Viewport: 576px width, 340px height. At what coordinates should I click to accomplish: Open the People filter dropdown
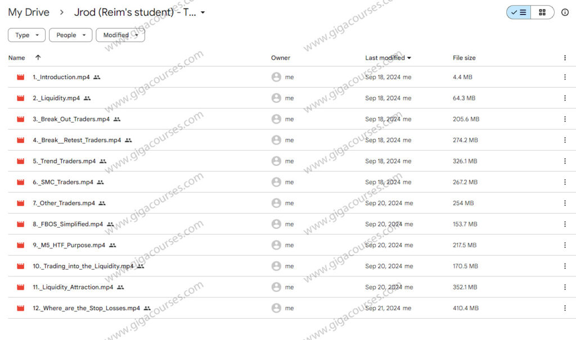coord(70,35)
